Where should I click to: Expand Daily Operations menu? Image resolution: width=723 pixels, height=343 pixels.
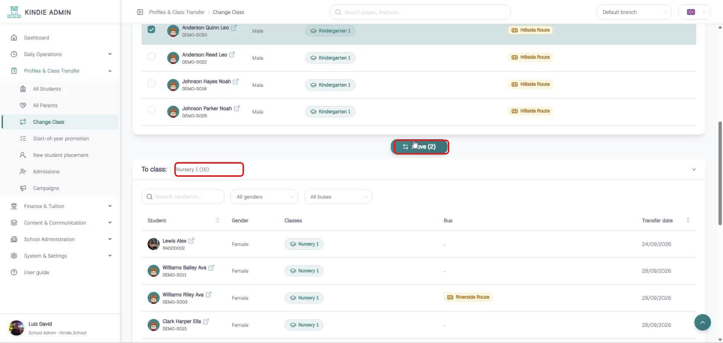[x=110, y=54]
